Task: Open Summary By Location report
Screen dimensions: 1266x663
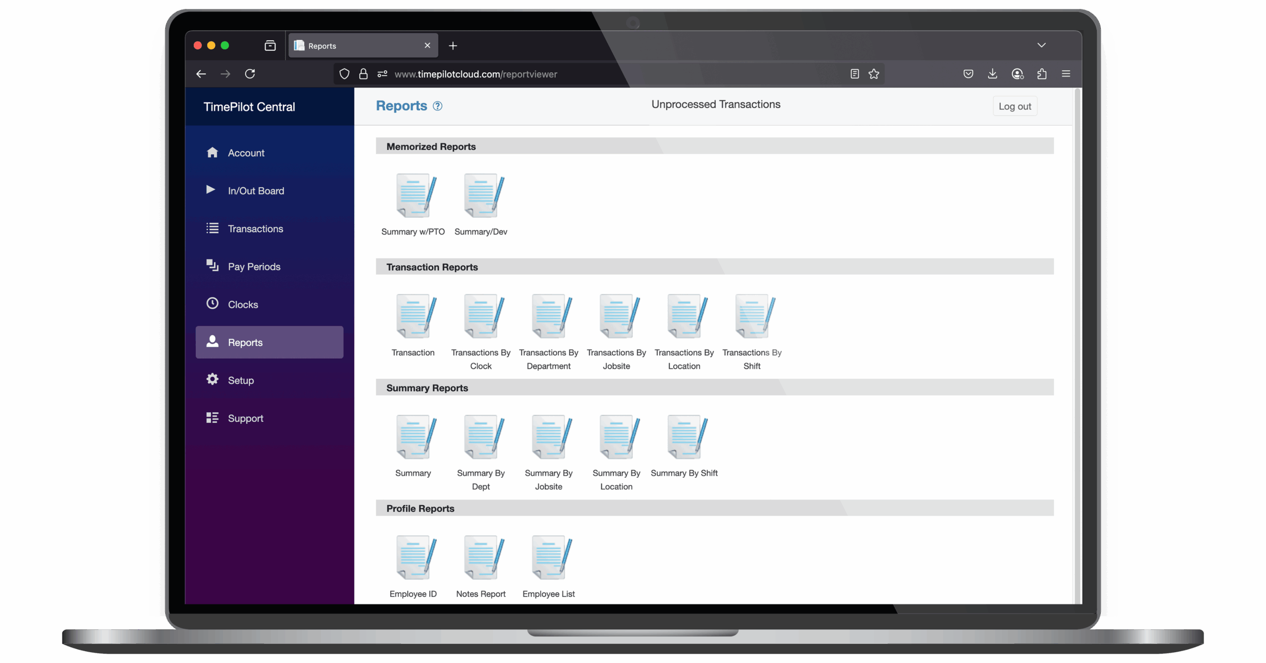Action: click(619, 437)
